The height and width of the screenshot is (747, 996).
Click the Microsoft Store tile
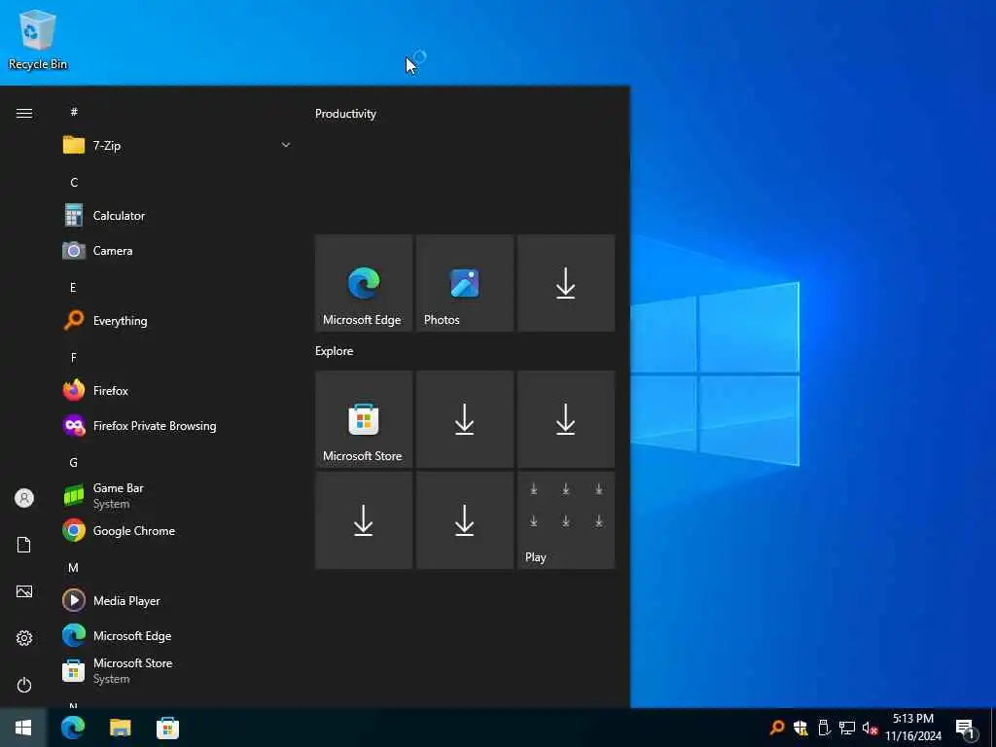[x=364, y=419]
